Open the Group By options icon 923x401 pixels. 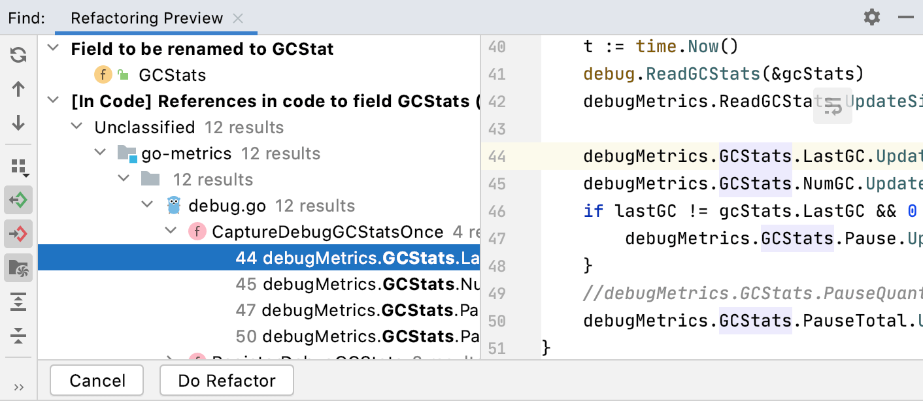(19, 167)
